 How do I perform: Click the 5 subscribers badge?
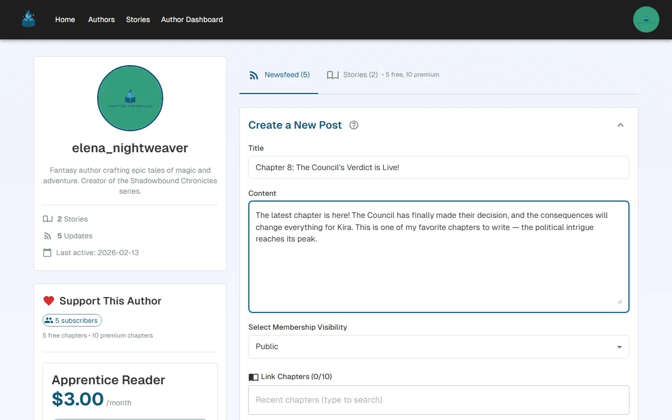point(72,320)
